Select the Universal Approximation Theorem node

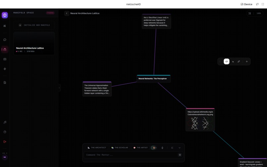(x=97, y=89)
